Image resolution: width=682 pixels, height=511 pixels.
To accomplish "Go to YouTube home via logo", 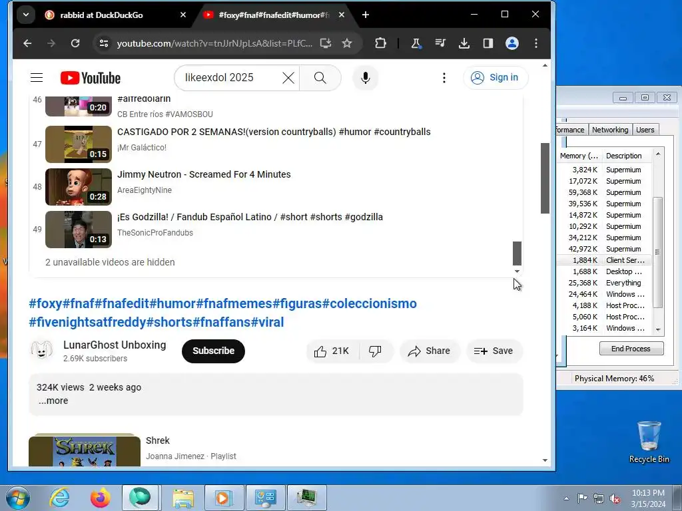I will click(91, 79).
